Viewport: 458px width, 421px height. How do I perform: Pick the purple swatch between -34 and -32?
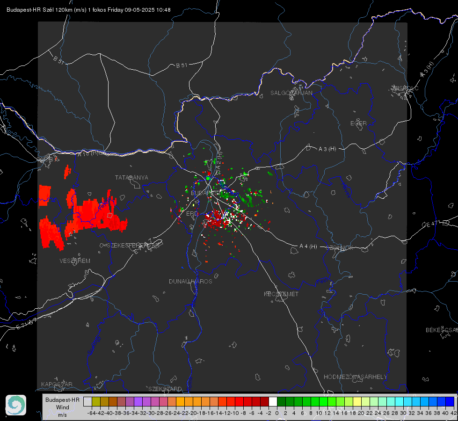point(138,401)
